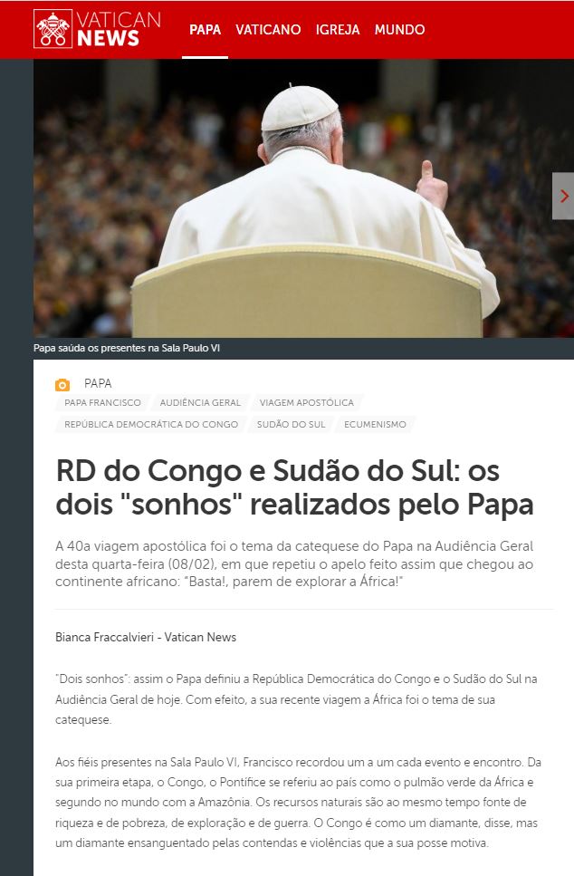Image resolution: width=574 pixels, height=876 pixels.
Task: Click the article summary about the 40a viagem apostólica
Action: pos(294,563)
